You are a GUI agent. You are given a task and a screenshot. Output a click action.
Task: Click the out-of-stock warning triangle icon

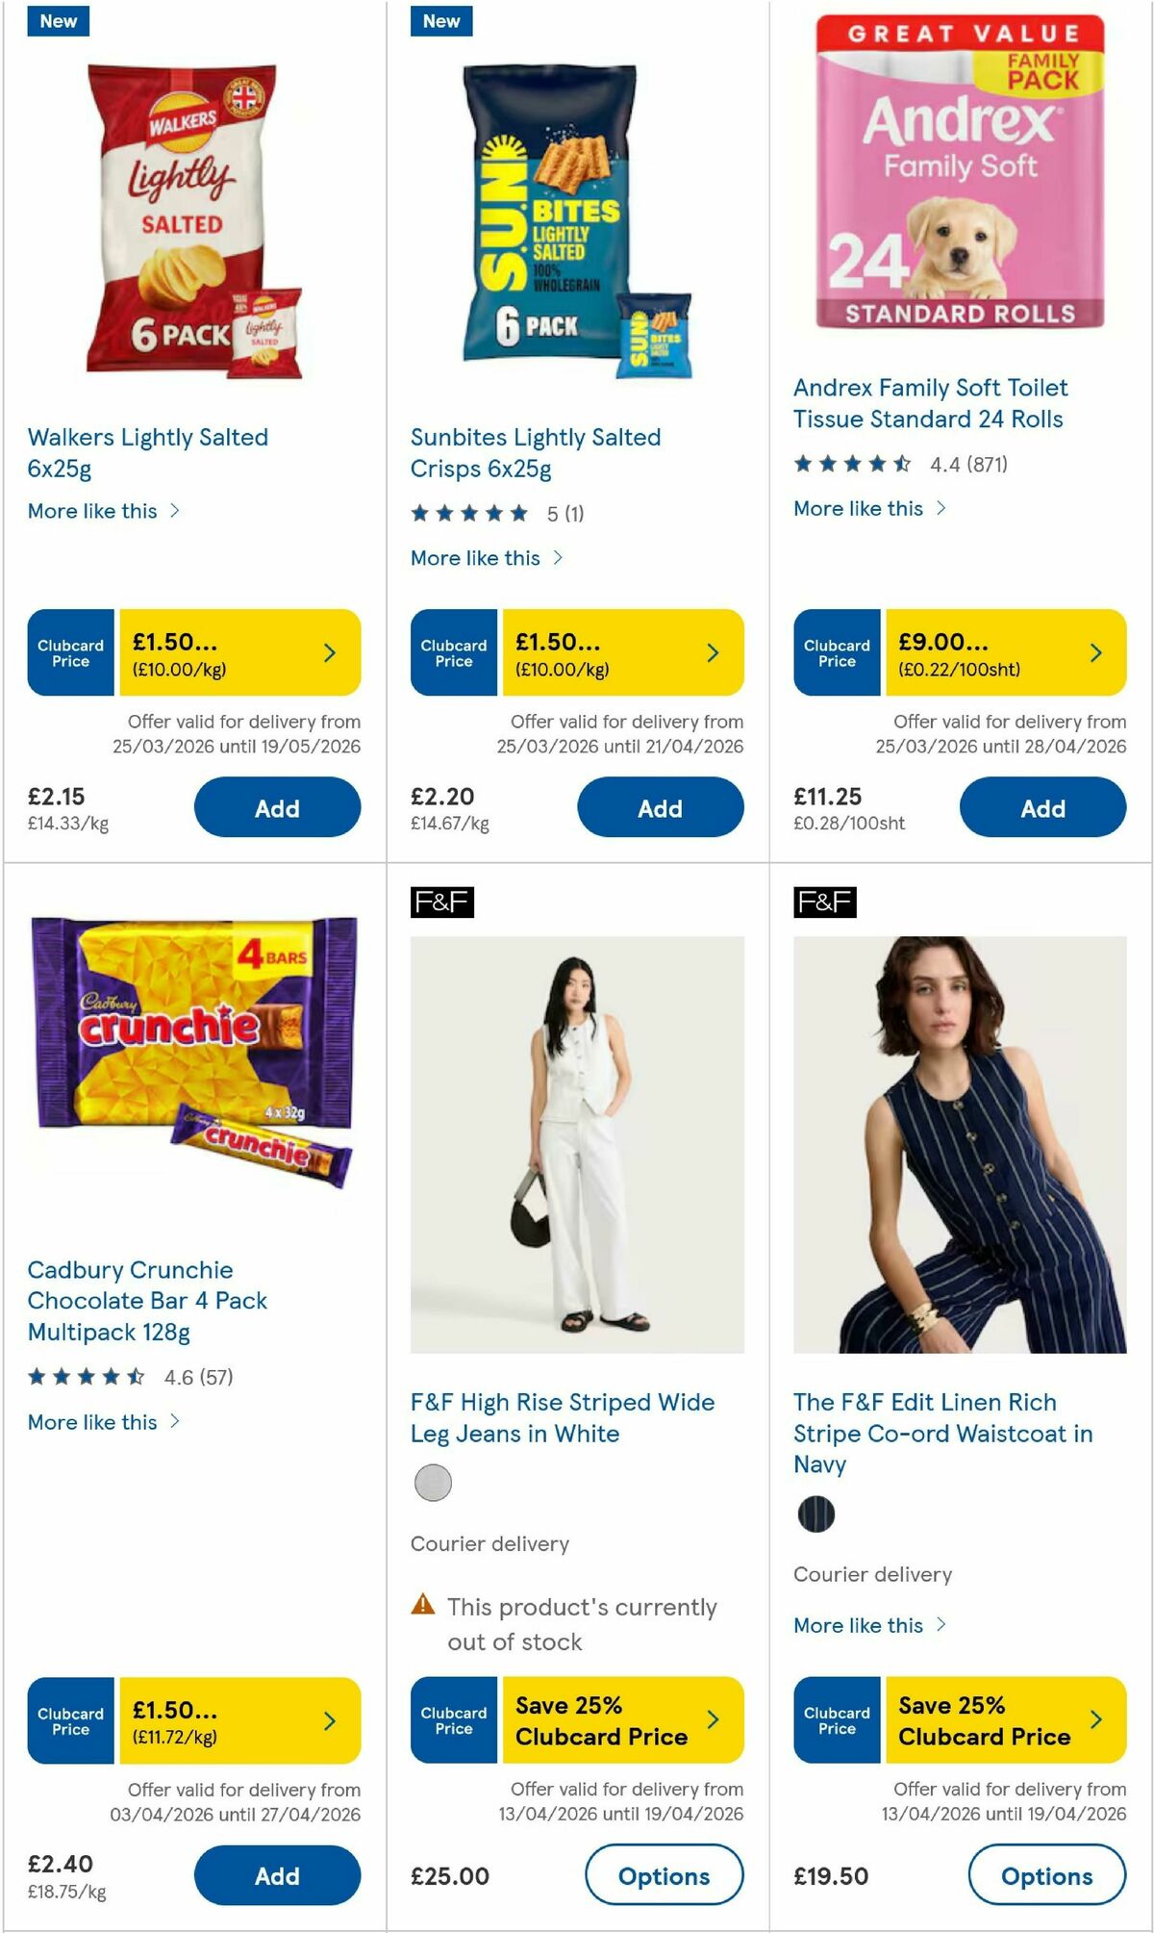pos(423,1607)
